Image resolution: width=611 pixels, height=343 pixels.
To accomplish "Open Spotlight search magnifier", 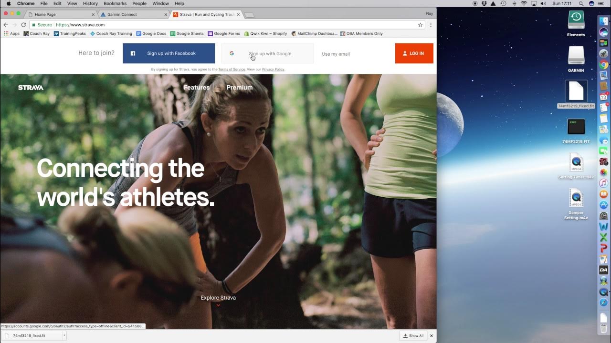I will (581, 3).
